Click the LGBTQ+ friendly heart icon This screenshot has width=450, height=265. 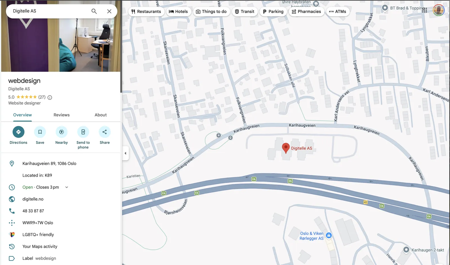[x=12, y=235]
